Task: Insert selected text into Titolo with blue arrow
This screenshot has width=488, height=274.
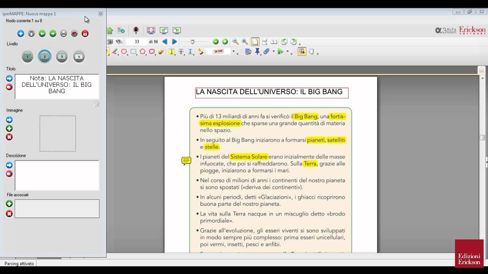Action: pyautogui.click(x=9, y=78)
